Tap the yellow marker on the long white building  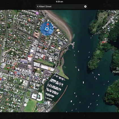click(x=49, y=69)
